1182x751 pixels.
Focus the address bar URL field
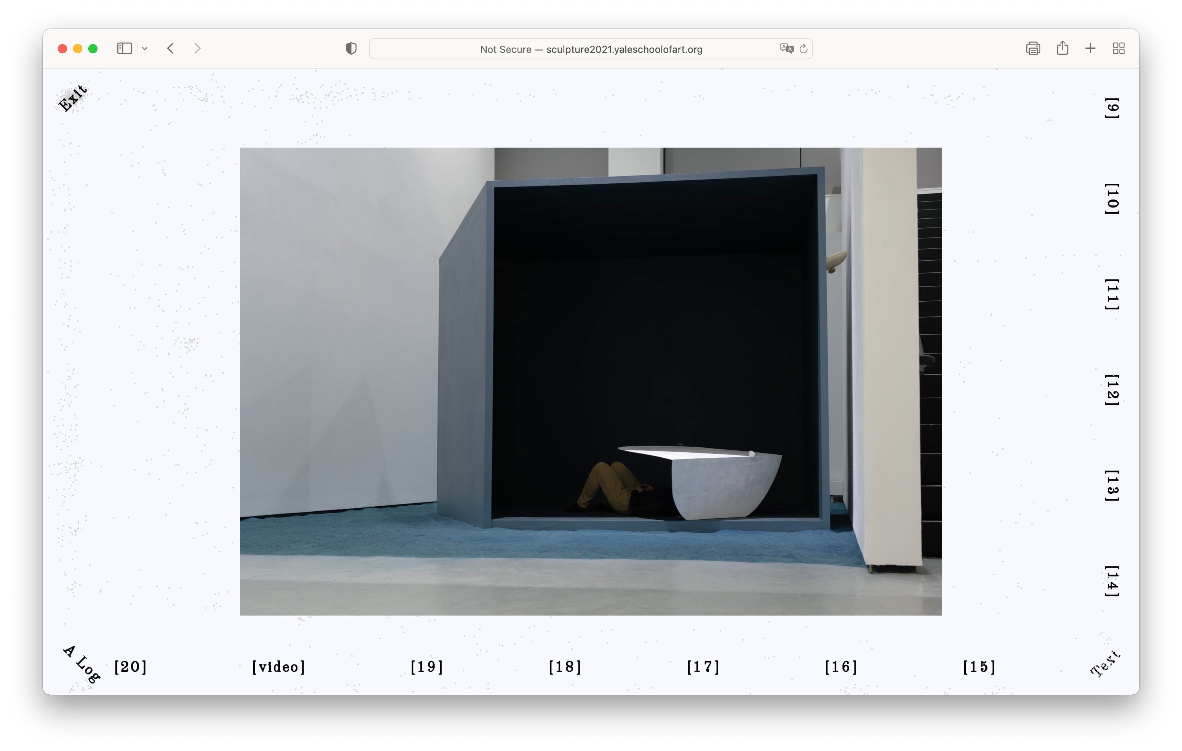tap(591, 49)
